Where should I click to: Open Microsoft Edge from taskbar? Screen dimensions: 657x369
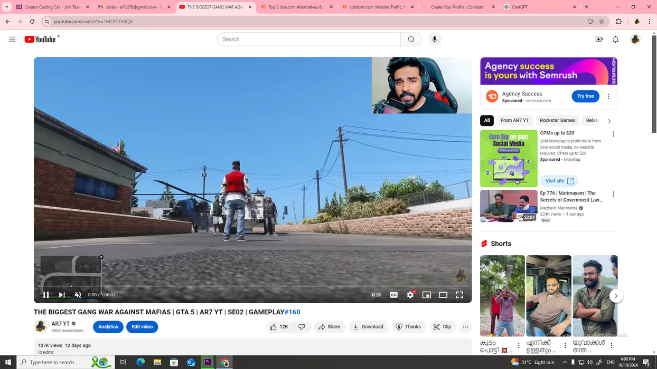click(x=140, y=362)
